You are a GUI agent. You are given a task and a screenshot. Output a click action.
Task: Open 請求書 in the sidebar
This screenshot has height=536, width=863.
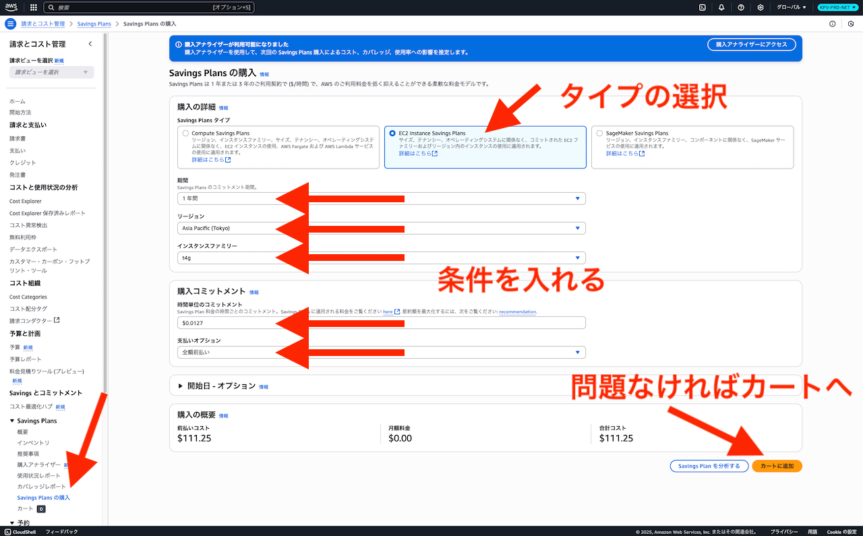[x=18, y=138]
